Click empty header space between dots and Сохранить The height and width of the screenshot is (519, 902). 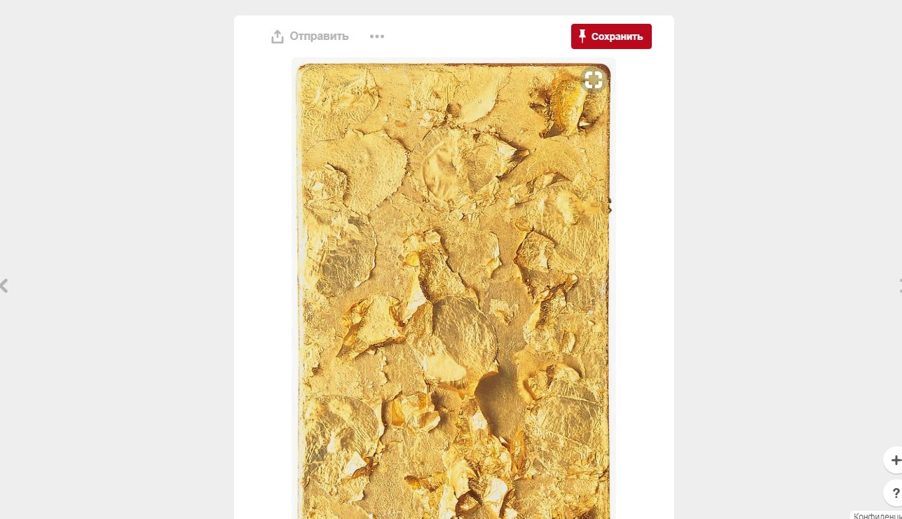477,36
